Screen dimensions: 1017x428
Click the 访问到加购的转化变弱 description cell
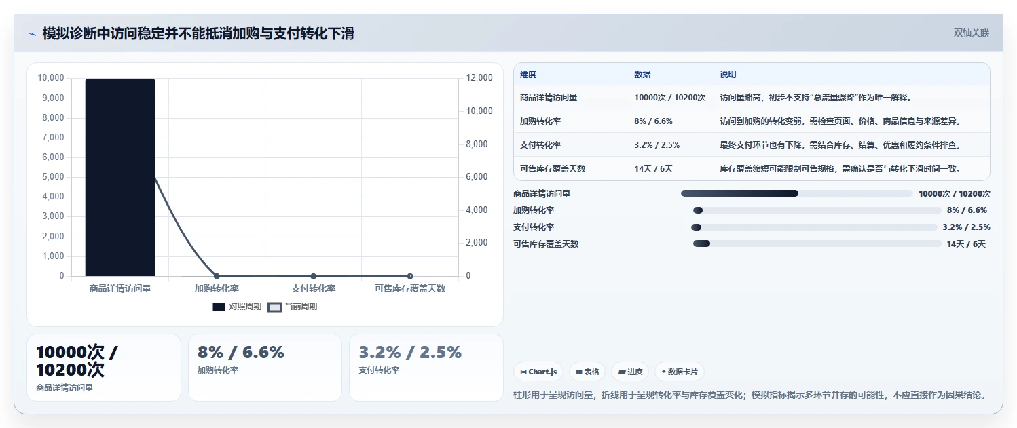tap(840, 121)
